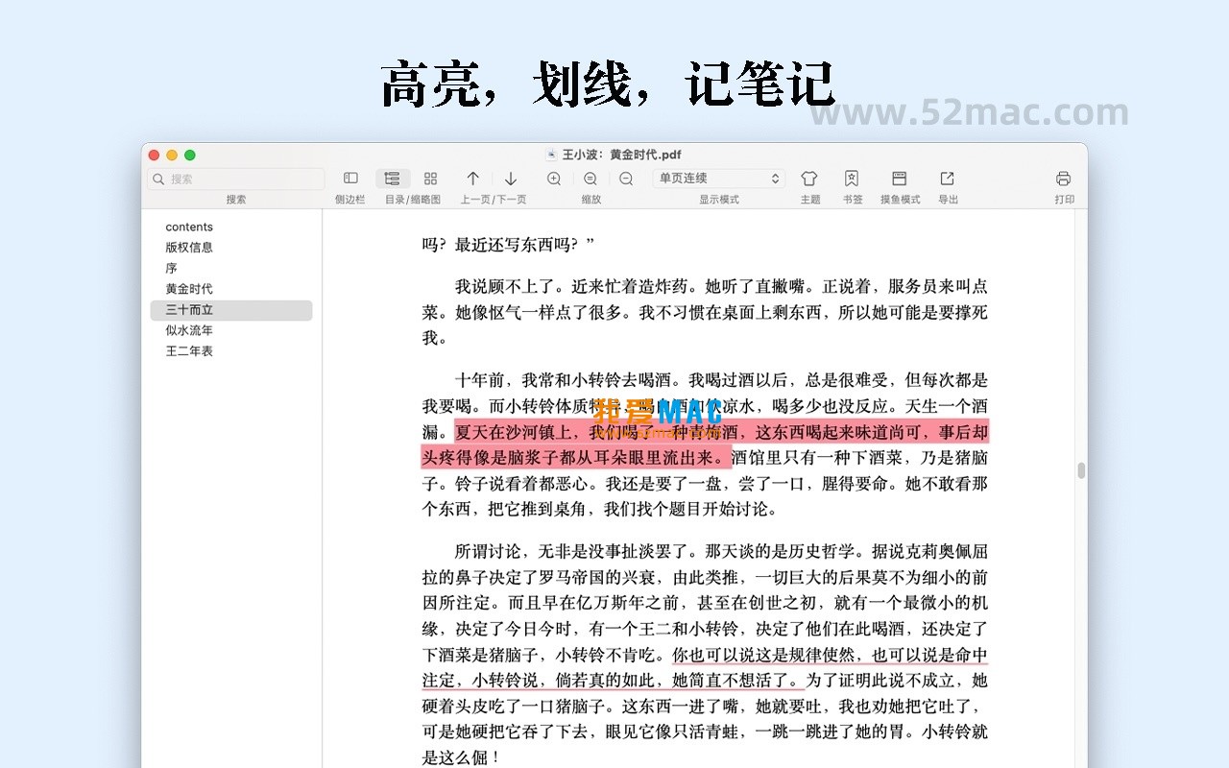Click the vertical scrollbar thumb
Image resolution: width=1229 pixels, height=768 pixels.
click(x=1081, y=470)
